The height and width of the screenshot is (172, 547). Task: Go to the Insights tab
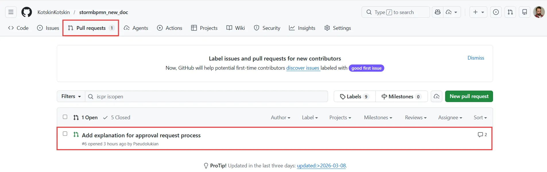pyautogui.click(x=302, y=28)
